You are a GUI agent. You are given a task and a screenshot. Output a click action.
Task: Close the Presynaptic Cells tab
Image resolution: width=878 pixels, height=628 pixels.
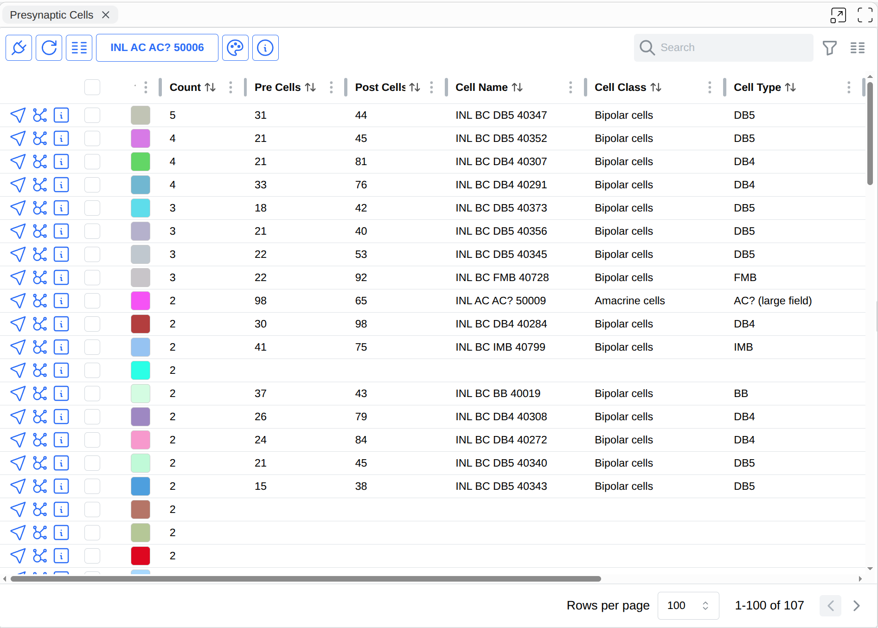(106, 15)
